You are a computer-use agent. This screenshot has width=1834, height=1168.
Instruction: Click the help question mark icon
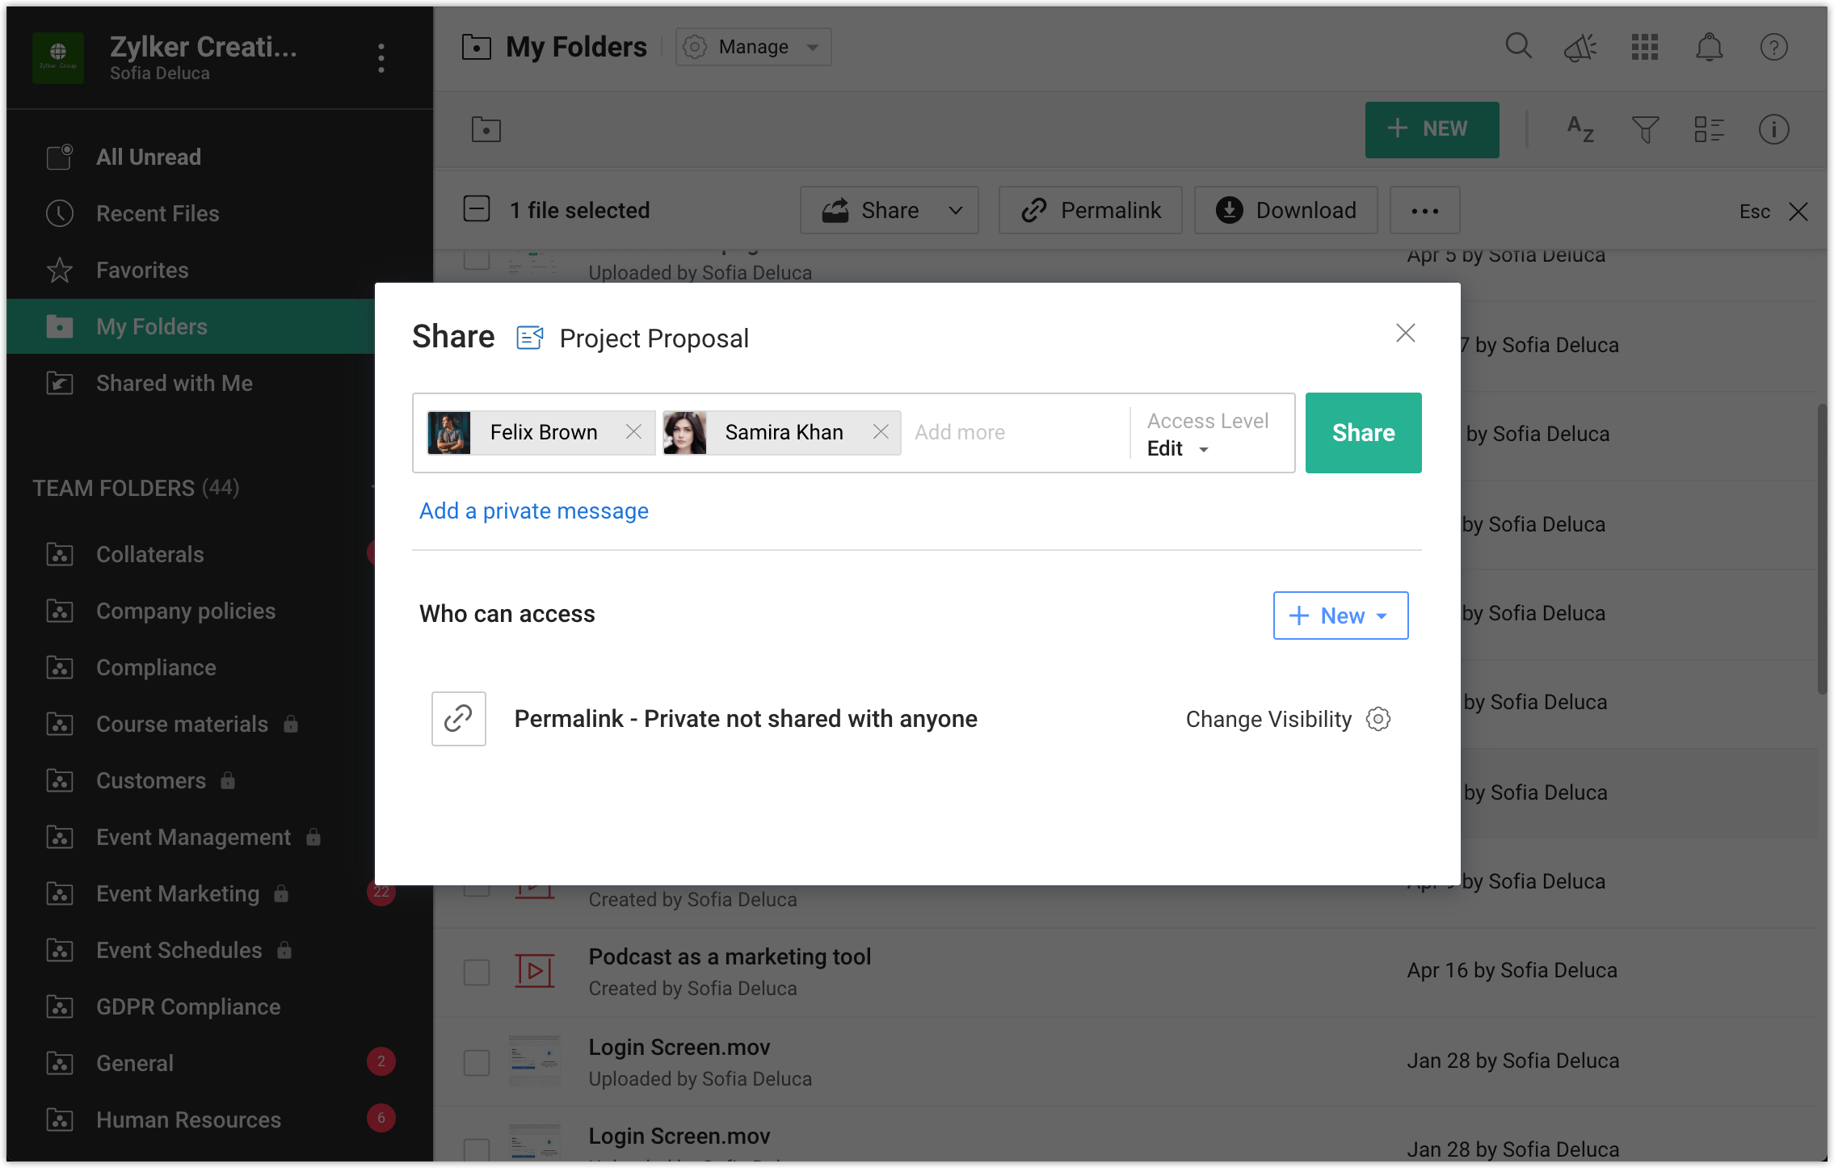point(1773,48)
